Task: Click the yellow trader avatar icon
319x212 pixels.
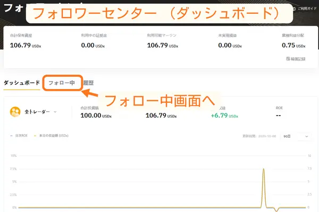Action: (x=15, y=112)
